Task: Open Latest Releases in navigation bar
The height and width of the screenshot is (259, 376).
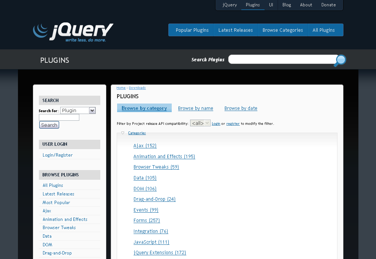Action: point(235,30)
